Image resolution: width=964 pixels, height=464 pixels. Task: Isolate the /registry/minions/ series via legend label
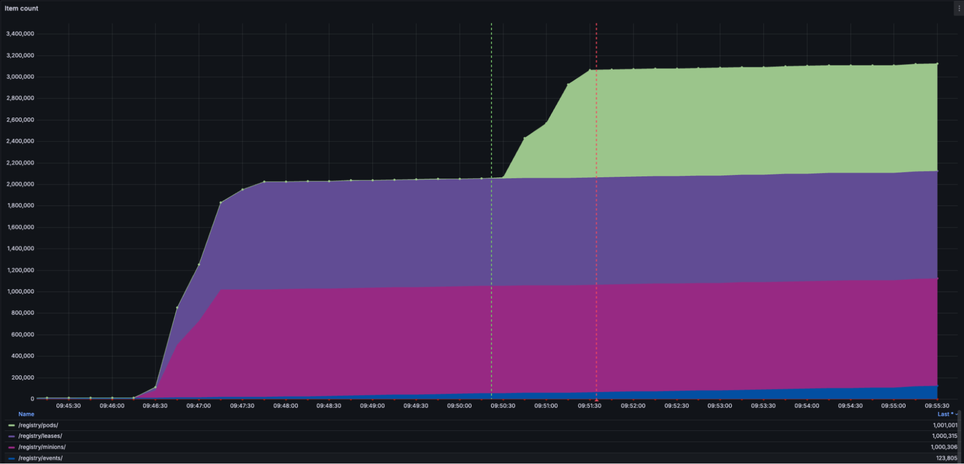(42, 447)
